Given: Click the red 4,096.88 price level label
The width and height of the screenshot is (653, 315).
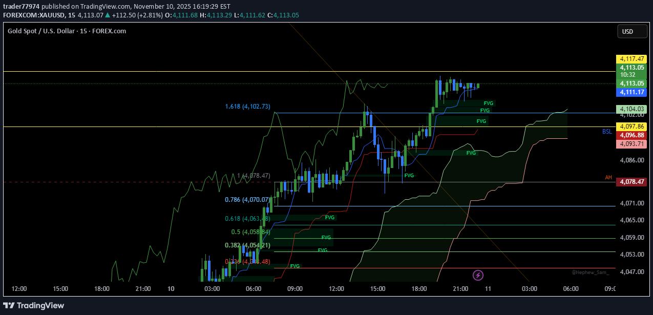Looking at the screenshot, I should click(630, 135).
